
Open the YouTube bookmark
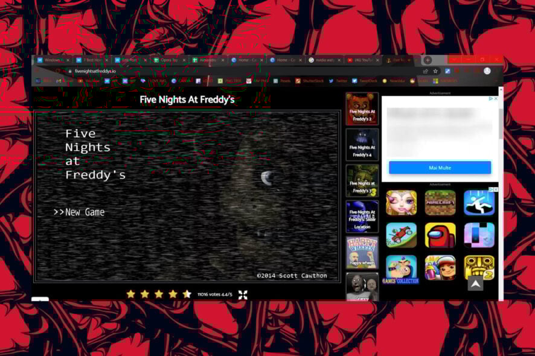pos(89,81)
